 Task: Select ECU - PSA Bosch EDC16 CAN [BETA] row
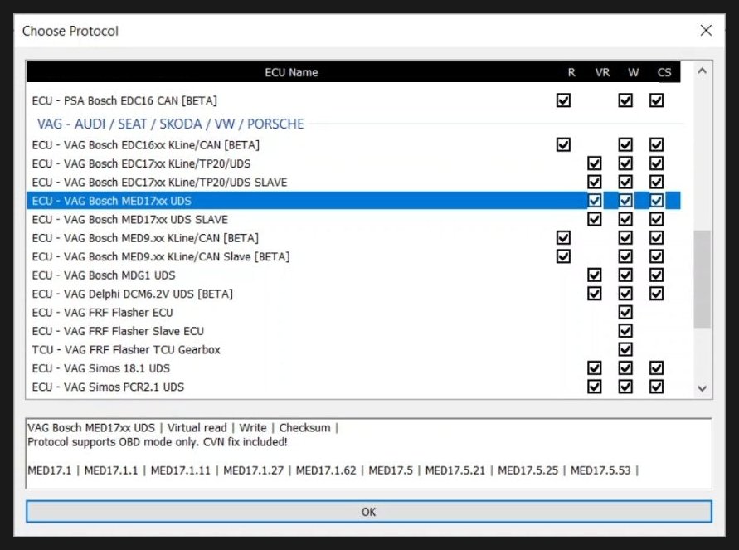353,100
